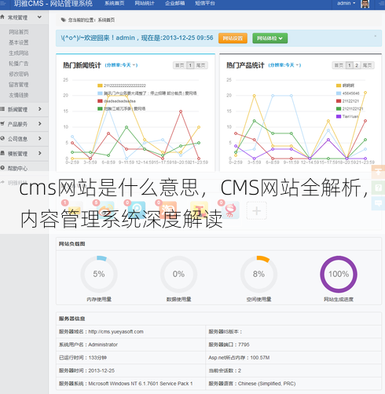Click the chat bubble floating button
Viewport: 385px width, 394px height.
[378, 203]
